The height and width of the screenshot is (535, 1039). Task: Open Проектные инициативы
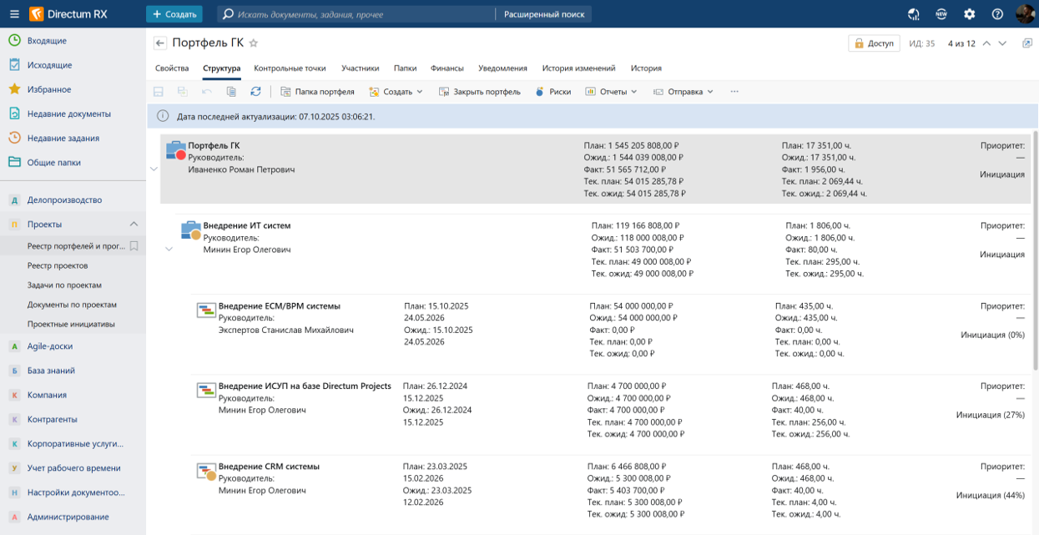tap(73, 324)
